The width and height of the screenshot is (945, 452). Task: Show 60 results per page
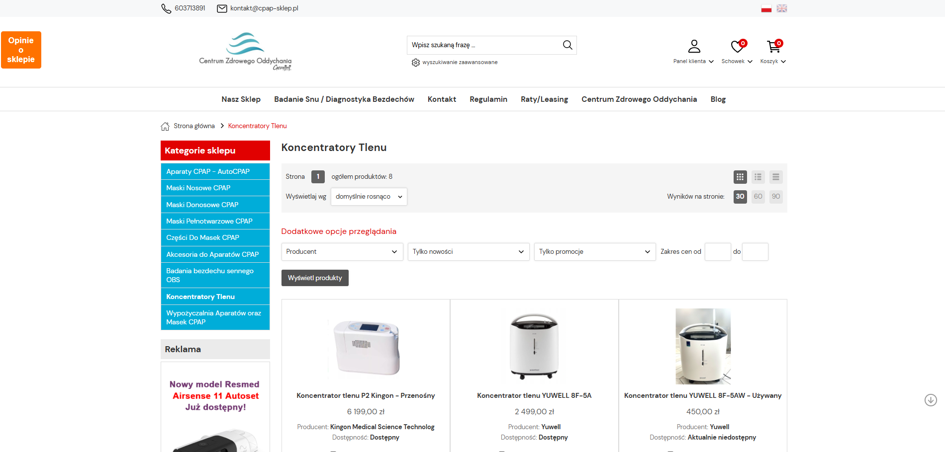pos(758,197)
